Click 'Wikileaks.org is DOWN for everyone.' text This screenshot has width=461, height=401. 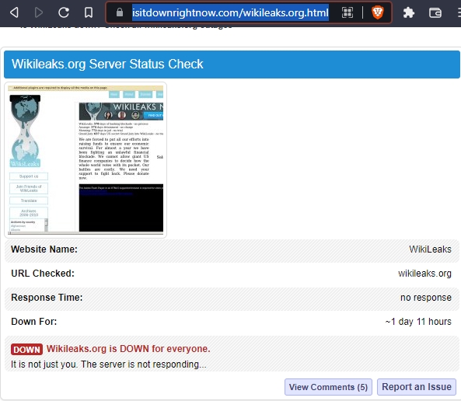coord(128,349)
